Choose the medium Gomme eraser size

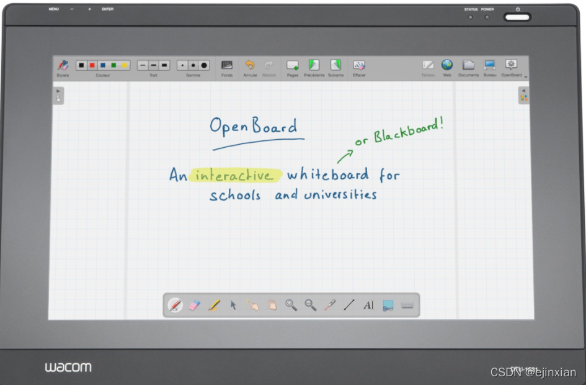193,65
